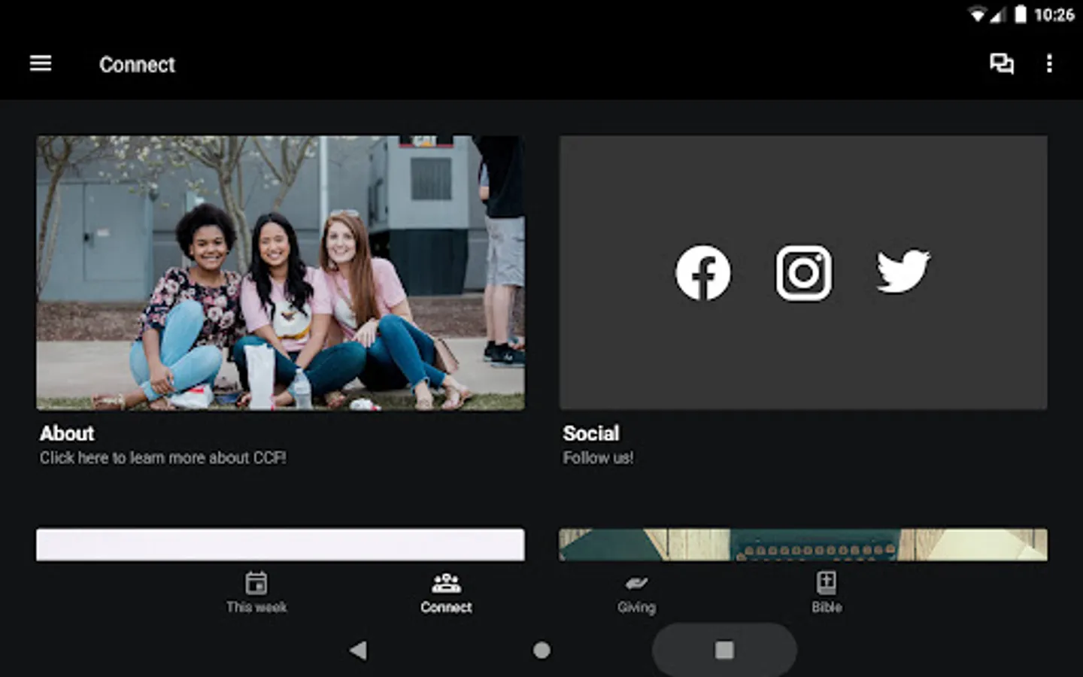Check the Wi-Fi status icon

977,14
